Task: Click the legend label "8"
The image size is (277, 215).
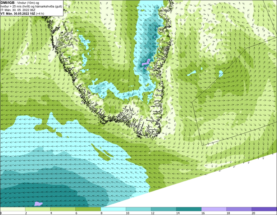Action: pyautogui.click(x=102, y=213)
